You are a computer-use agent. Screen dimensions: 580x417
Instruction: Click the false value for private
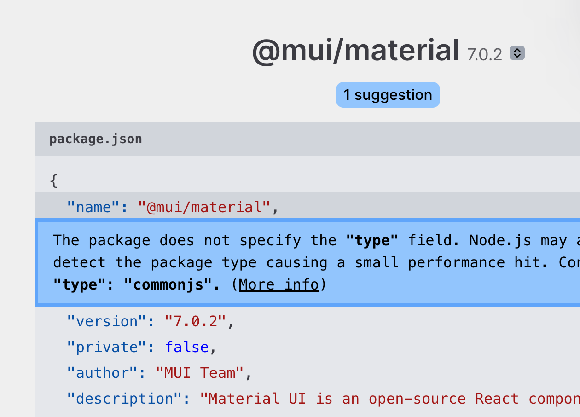[186, 347]
